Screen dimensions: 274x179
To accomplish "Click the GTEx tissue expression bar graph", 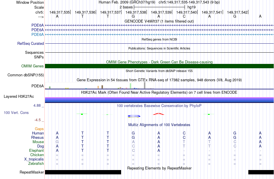I will coord(99,86).
